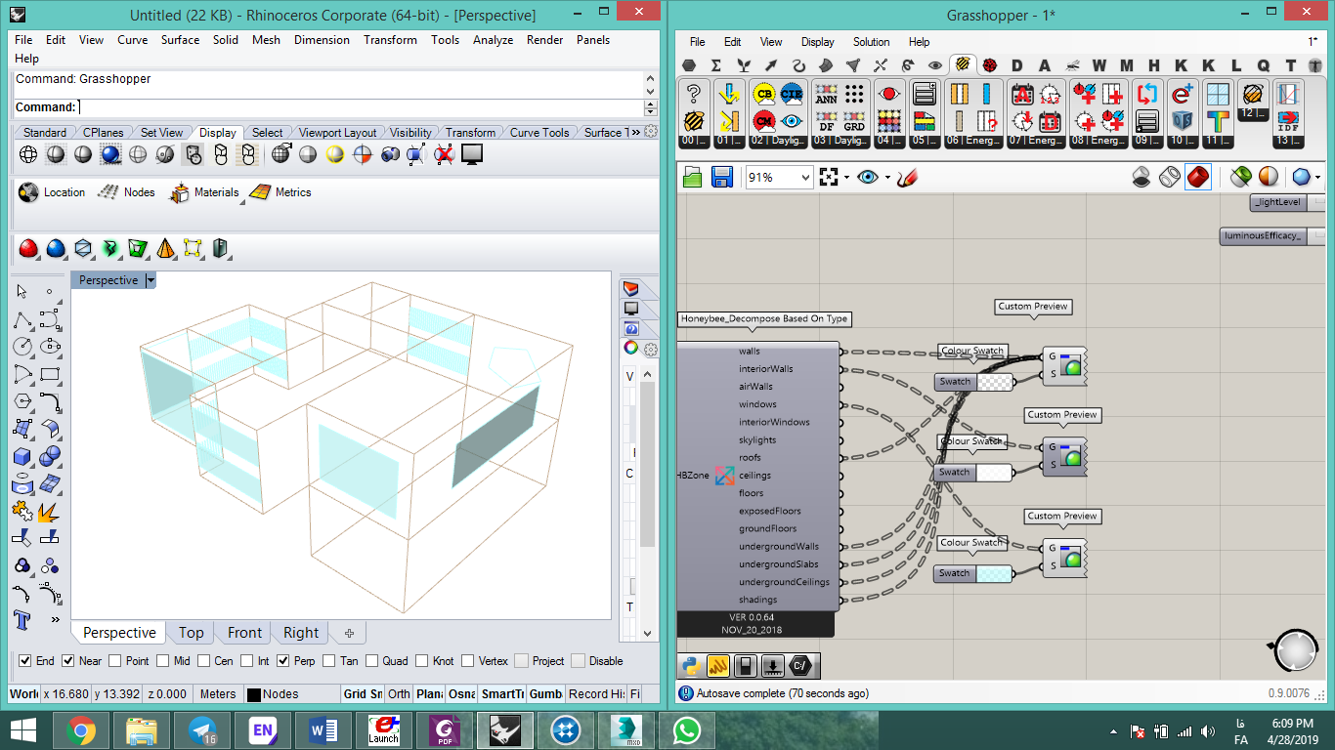Click the Grasshopper Open file icon
Screen dimensions: 1335x750
[x=693, y=177]
